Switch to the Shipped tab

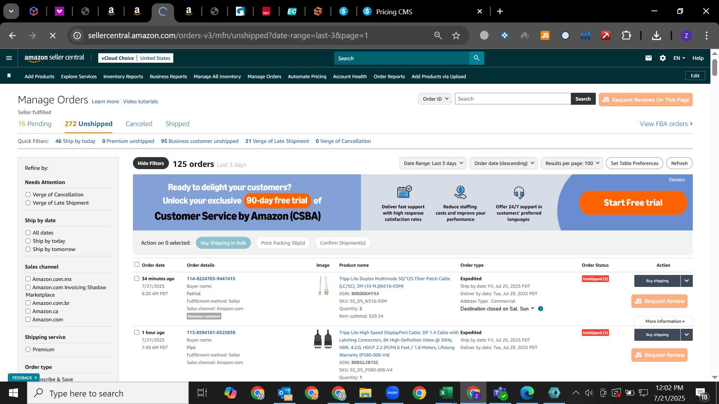(x=178, y=124)
